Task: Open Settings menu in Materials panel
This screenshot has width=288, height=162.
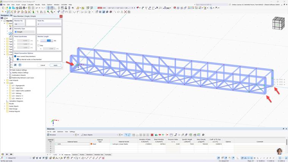Action: tap(72, 132)
